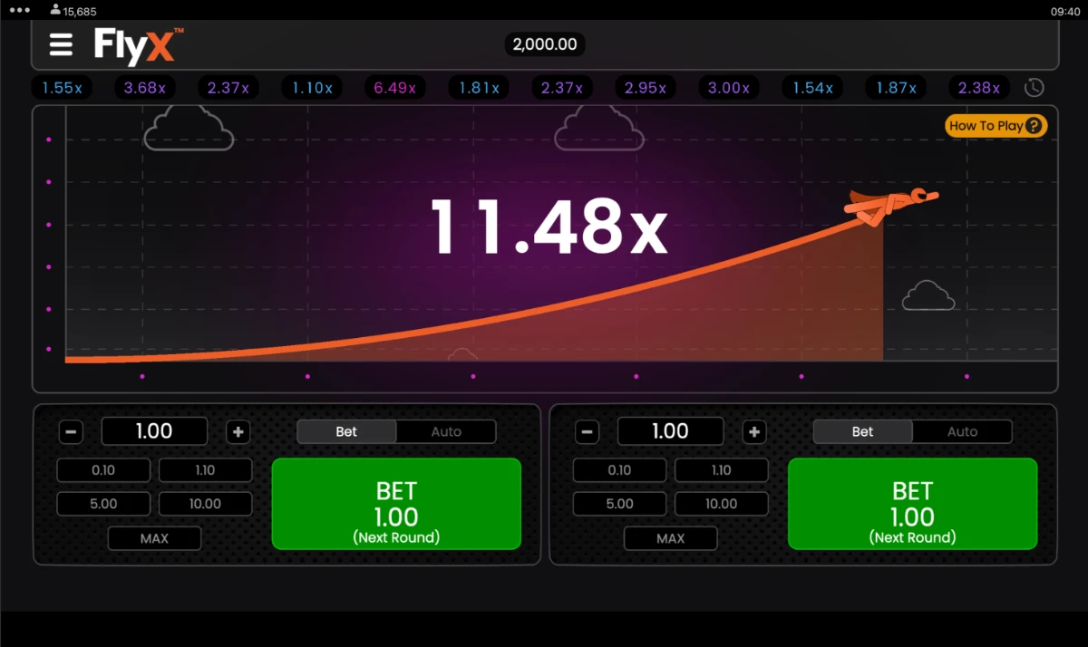The height and width of the screenshot is (647, 1088).
Task: Place green BET 1.00 in left panel
Action: coord(396,504)
